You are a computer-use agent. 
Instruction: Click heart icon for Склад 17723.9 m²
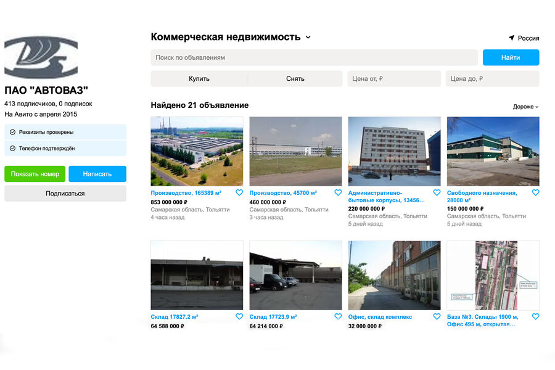(x=338, y=316)
